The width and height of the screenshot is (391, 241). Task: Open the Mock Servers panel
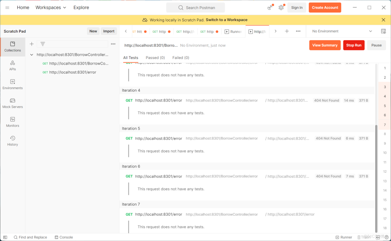[13, 103]
